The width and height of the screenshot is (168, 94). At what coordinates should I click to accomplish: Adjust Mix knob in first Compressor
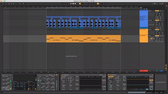click(64, 88)
